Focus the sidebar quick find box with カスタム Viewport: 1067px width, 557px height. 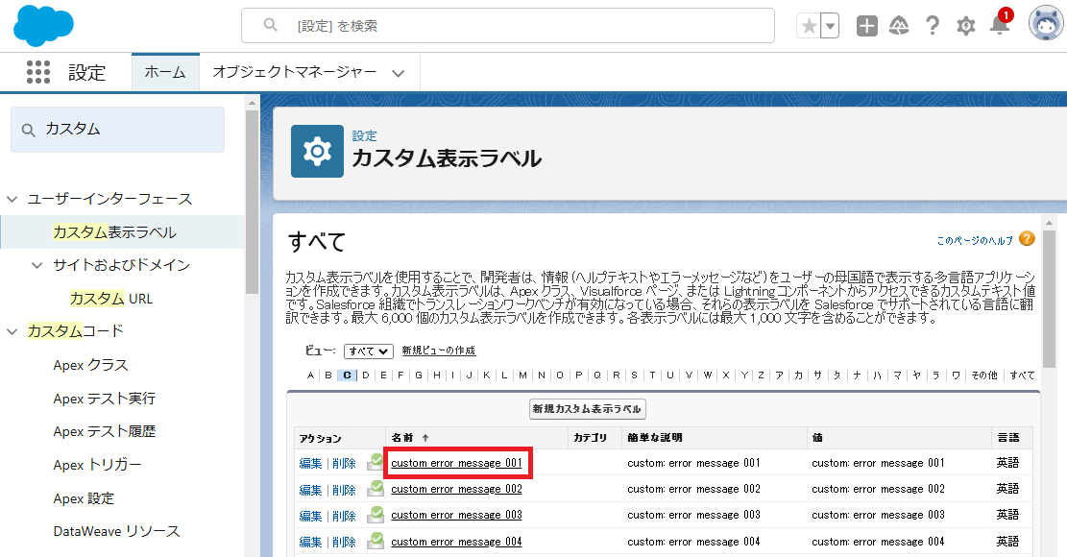(118, 130)
